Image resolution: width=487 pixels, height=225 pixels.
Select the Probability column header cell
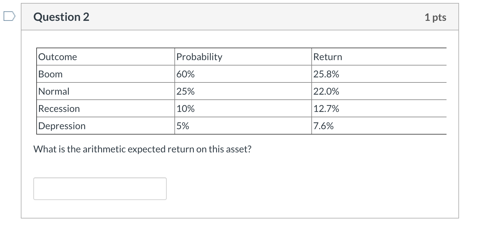[199, 57]
